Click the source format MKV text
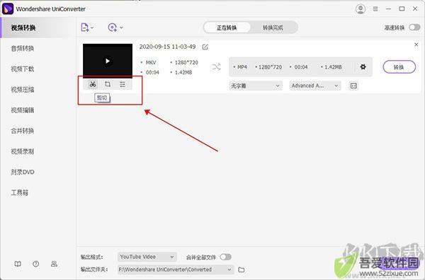This screenshot has height=280, width=425. tap(151, 62)
